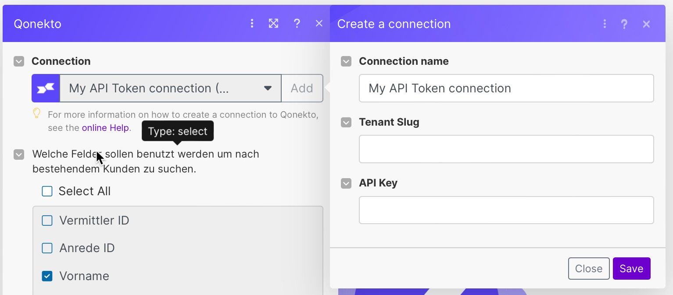Click the Close button in dialog
Viewport: 673px width, 295px height.
click(589, 268)
